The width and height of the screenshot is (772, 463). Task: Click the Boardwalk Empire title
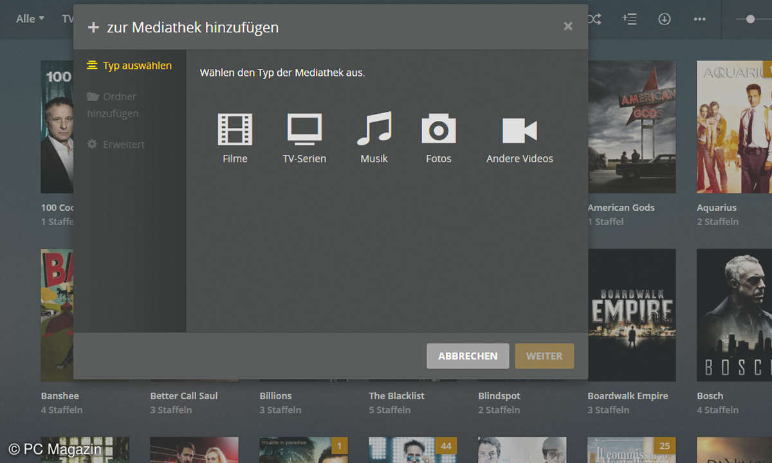pyautogui.click(x=628, y=396)
